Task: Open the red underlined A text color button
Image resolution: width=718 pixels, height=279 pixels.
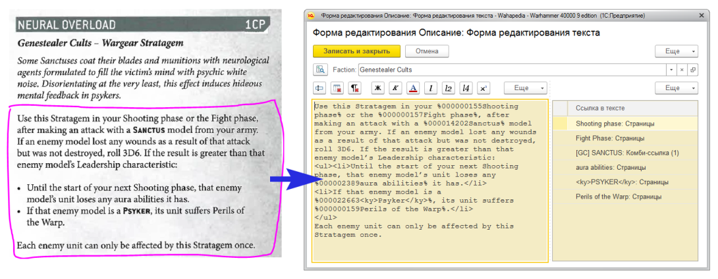Action: click(413, 88)
